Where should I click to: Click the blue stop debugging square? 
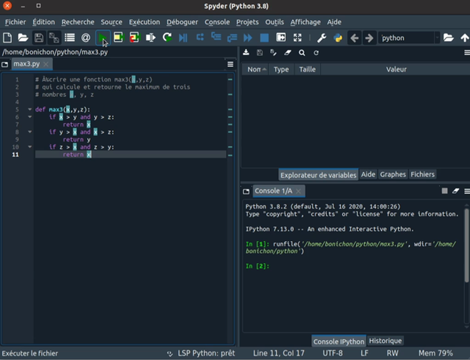coord(264,38)
